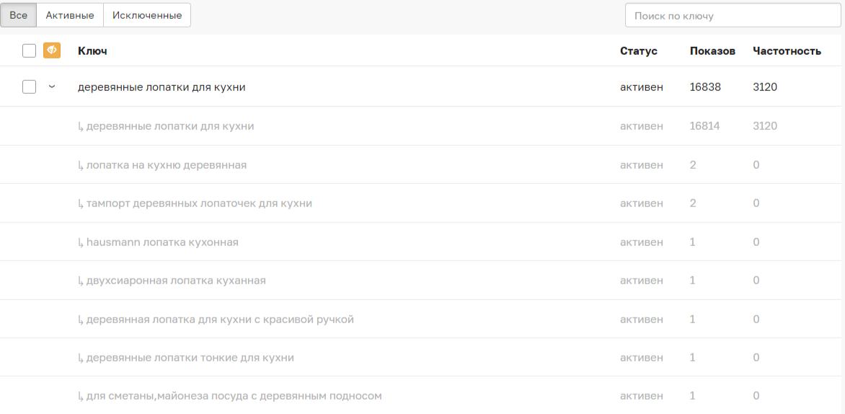The width and height of the screenshot is (845, 414).
Task: Click the orange hidden-eye icon in header
Action: pos(51,50)
